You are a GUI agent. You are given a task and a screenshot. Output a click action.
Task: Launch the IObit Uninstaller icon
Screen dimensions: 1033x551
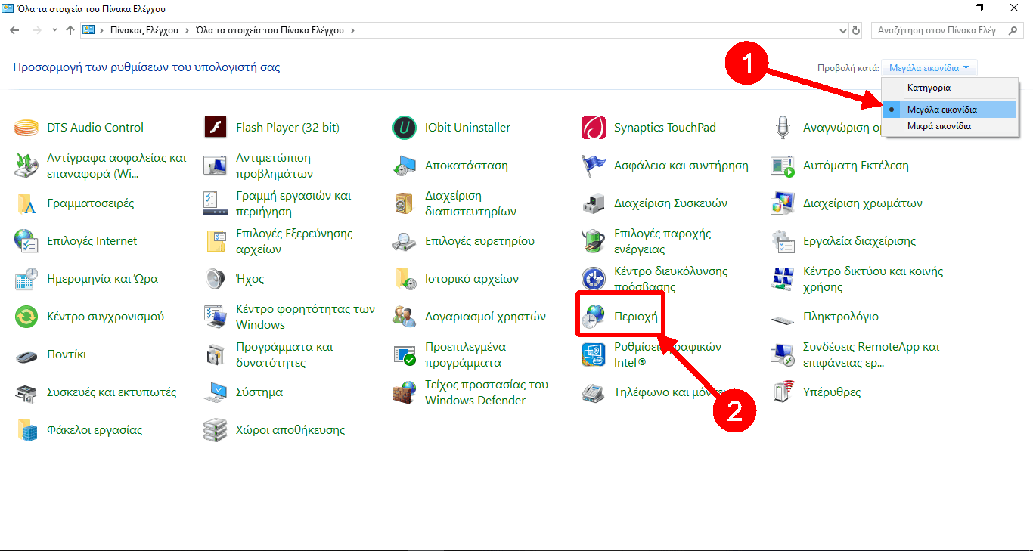(x=405, y=128)
